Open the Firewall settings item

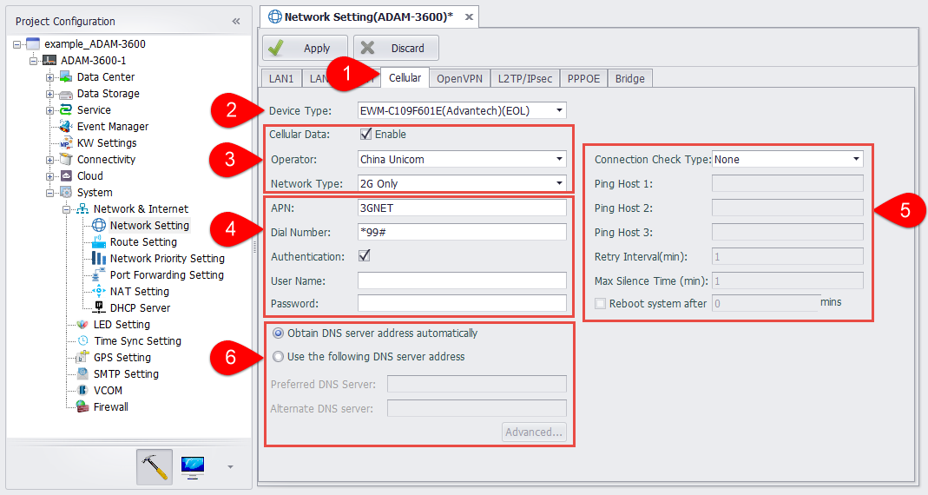pos(110,406)
